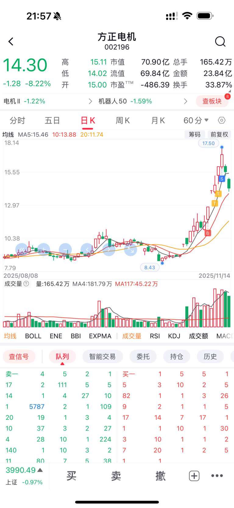The height and width of the screenshot is (508, 234).
Task: Shift chart right with right-arrow circle
Action: click(109, 250)
